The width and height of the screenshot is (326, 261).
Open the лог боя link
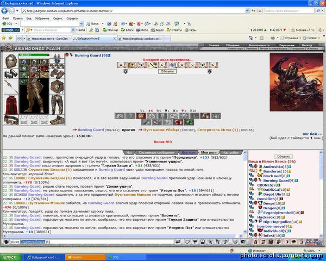pos(312,134)
